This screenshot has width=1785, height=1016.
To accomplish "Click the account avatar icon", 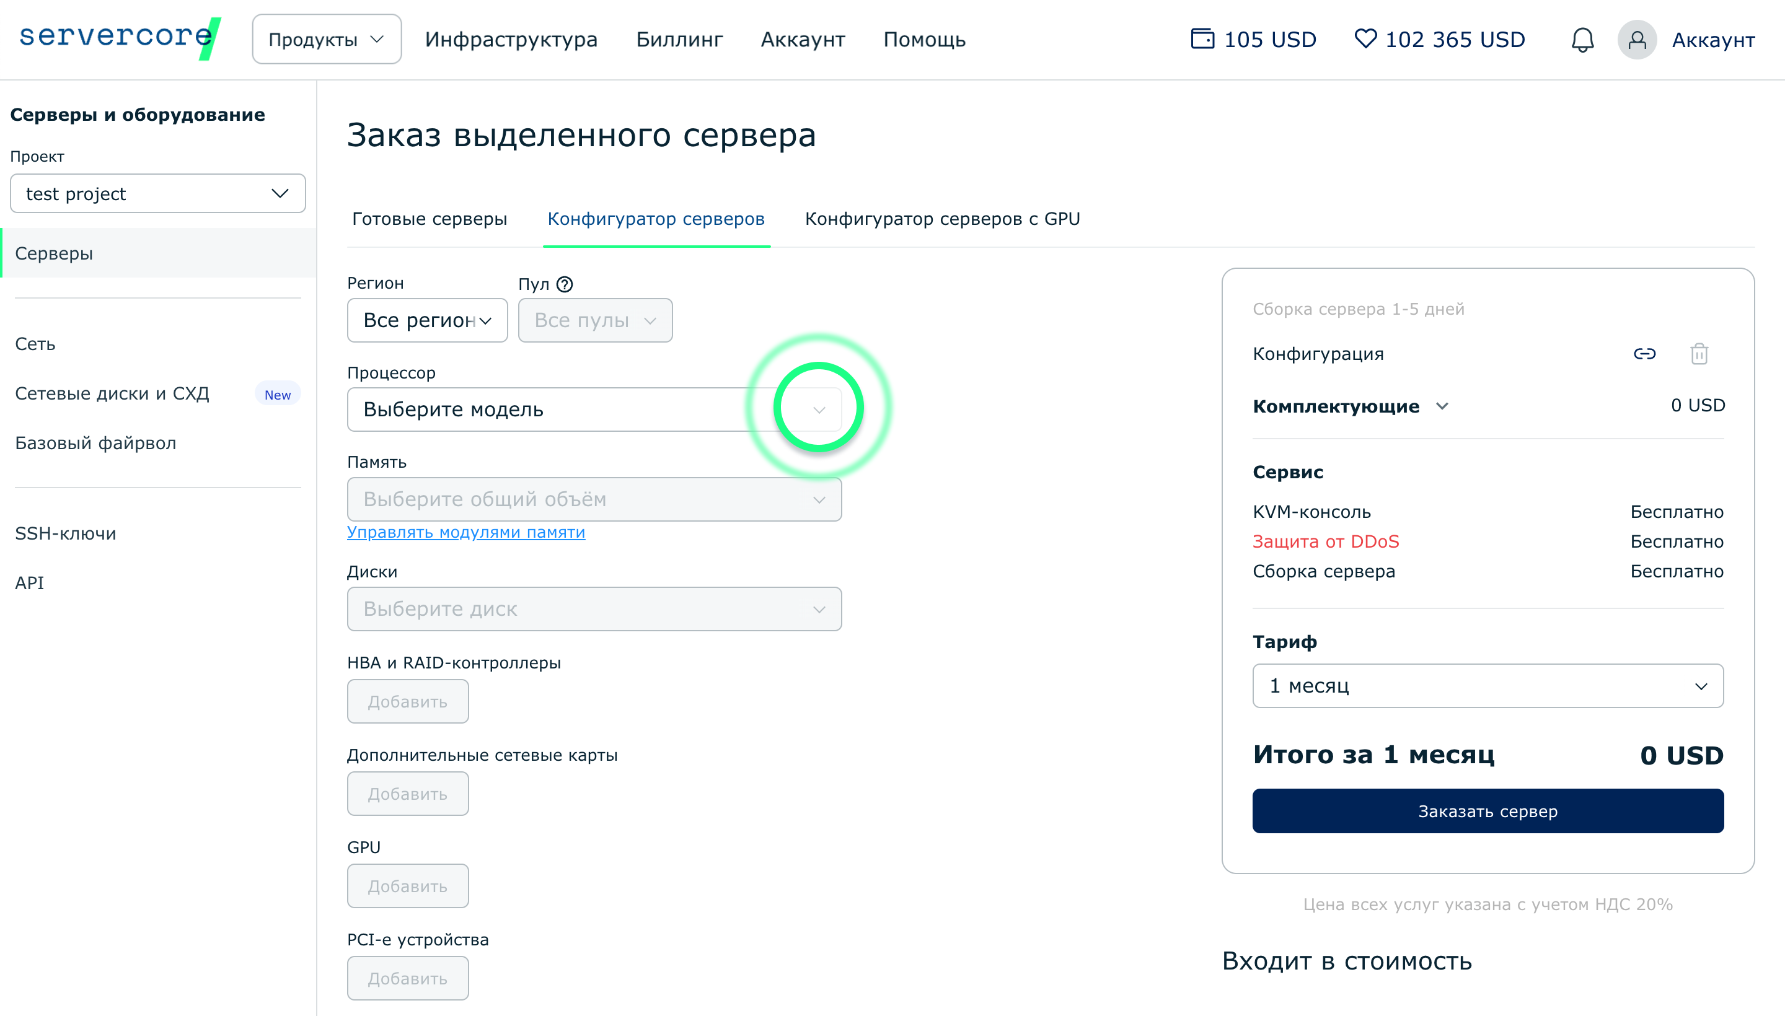I will pyautogui.click(x=1636, y=40).
